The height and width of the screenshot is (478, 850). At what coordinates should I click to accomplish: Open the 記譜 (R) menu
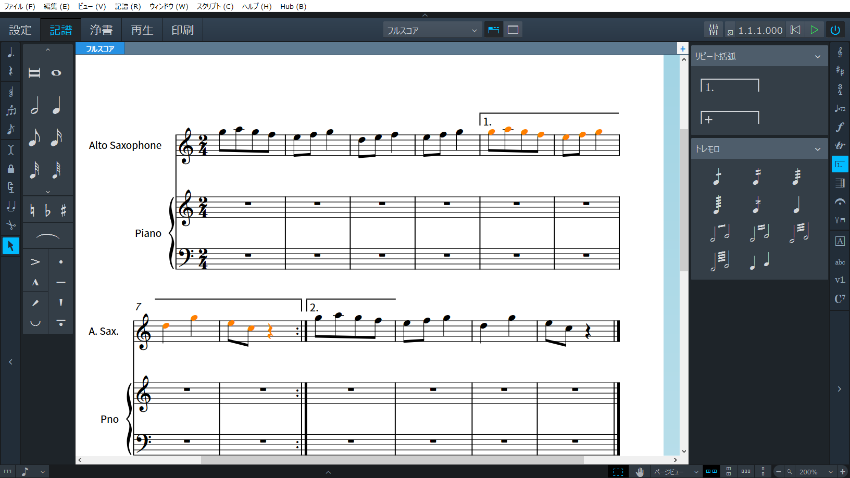[x=128, y=6]
